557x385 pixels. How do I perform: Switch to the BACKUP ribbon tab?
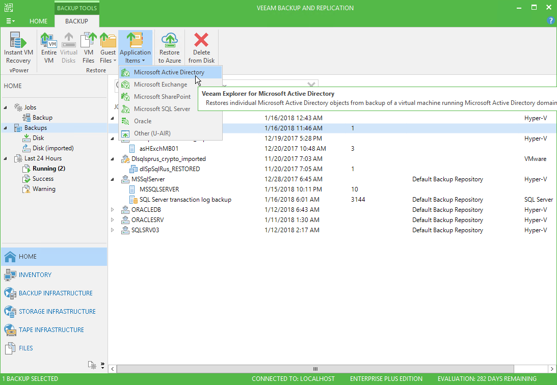(76, 21)
